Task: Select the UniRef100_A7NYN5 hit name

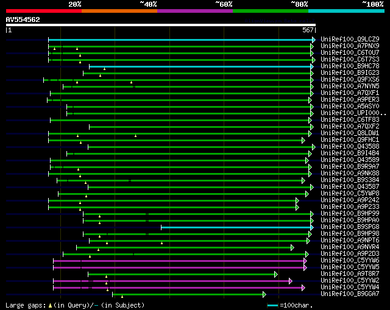Action: coord(350,86)
